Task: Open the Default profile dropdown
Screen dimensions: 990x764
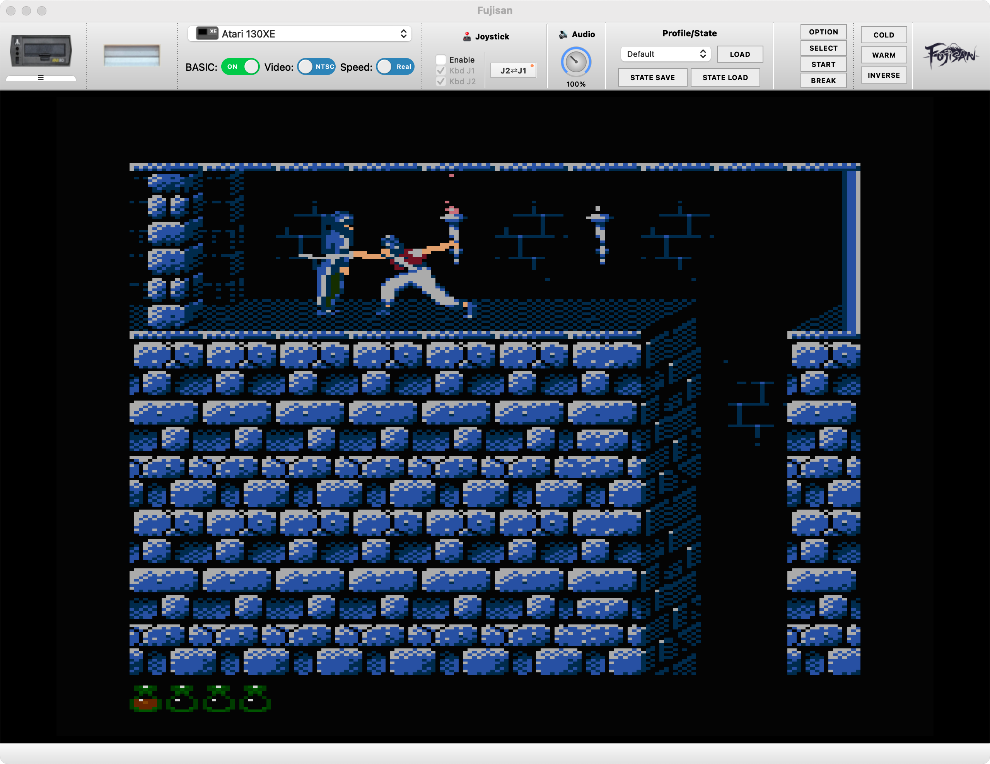Action: 666,54
